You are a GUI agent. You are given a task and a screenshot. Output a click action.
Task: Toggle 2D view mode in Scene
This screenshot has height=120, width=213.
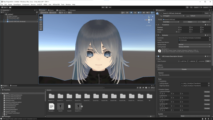pyautogui.click(x=127, y=13)
